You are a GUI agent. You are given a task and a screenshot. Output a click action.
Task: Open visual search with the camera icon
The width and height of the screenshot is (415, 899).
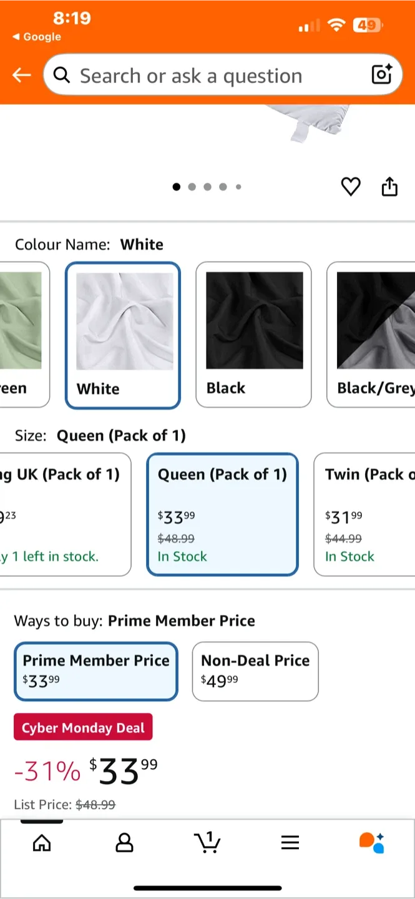381,74
